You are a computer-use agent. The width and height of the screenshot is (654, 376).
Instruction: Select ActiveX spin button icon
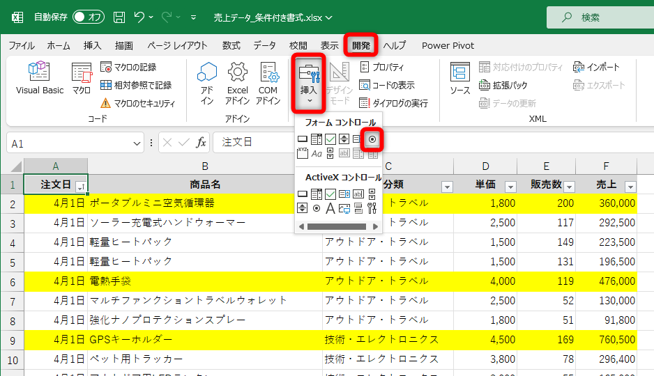tap(303, 207)
